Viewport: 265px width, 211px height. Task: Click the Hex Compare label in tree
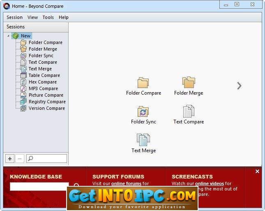[x=43, y=82]
